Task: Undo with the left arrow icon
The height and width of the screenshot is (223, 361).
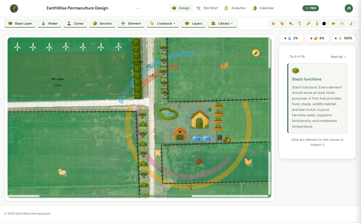Action: coord(333,24)
